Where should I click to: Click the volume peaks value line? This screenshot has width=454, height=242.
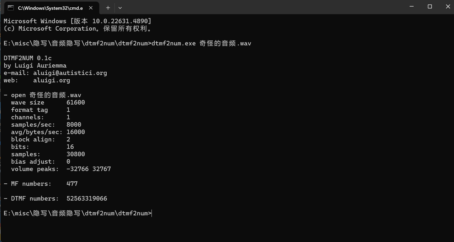pyautogui.click(x=61, y=169)
